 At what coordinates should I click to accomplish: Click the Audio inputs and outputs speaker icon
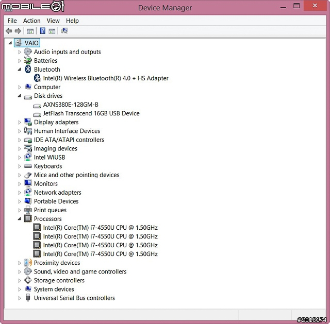click(28, 52)
